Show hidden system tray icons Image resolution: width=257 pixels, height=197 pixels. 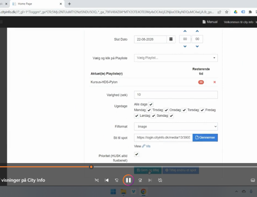click(x=236, y=191)
